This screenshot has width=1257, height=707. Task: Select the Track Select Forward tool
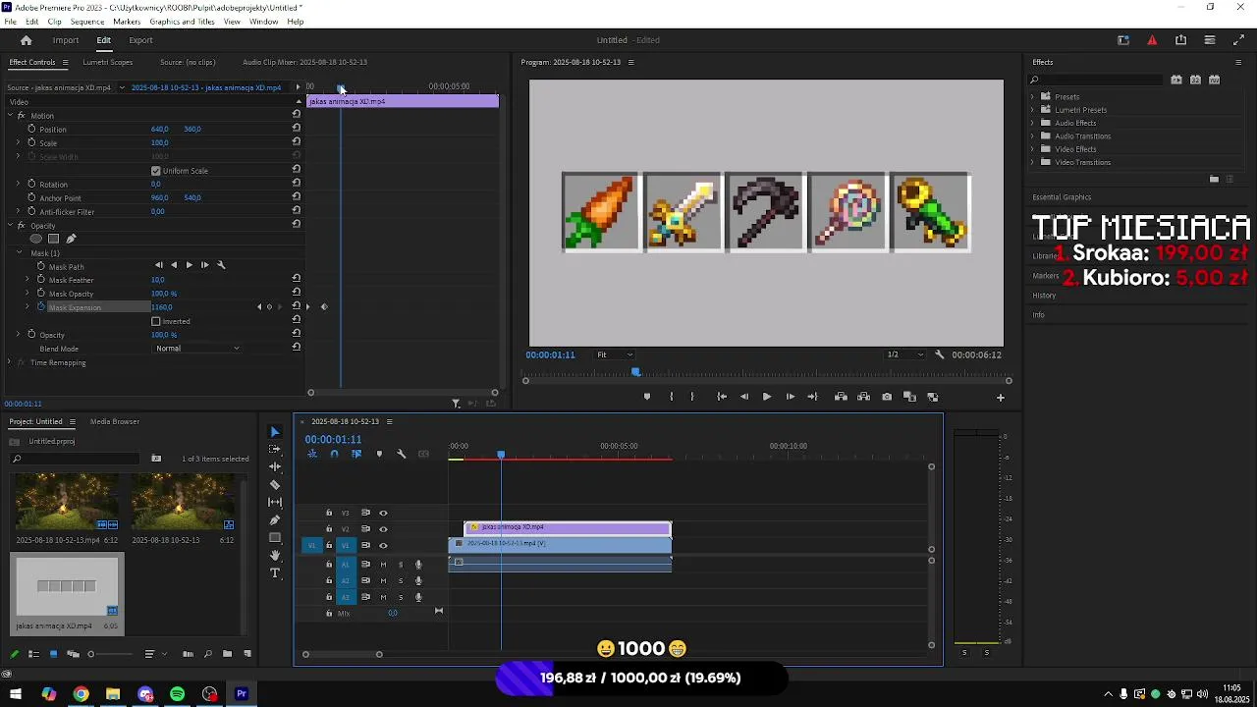tap(275, 450)
